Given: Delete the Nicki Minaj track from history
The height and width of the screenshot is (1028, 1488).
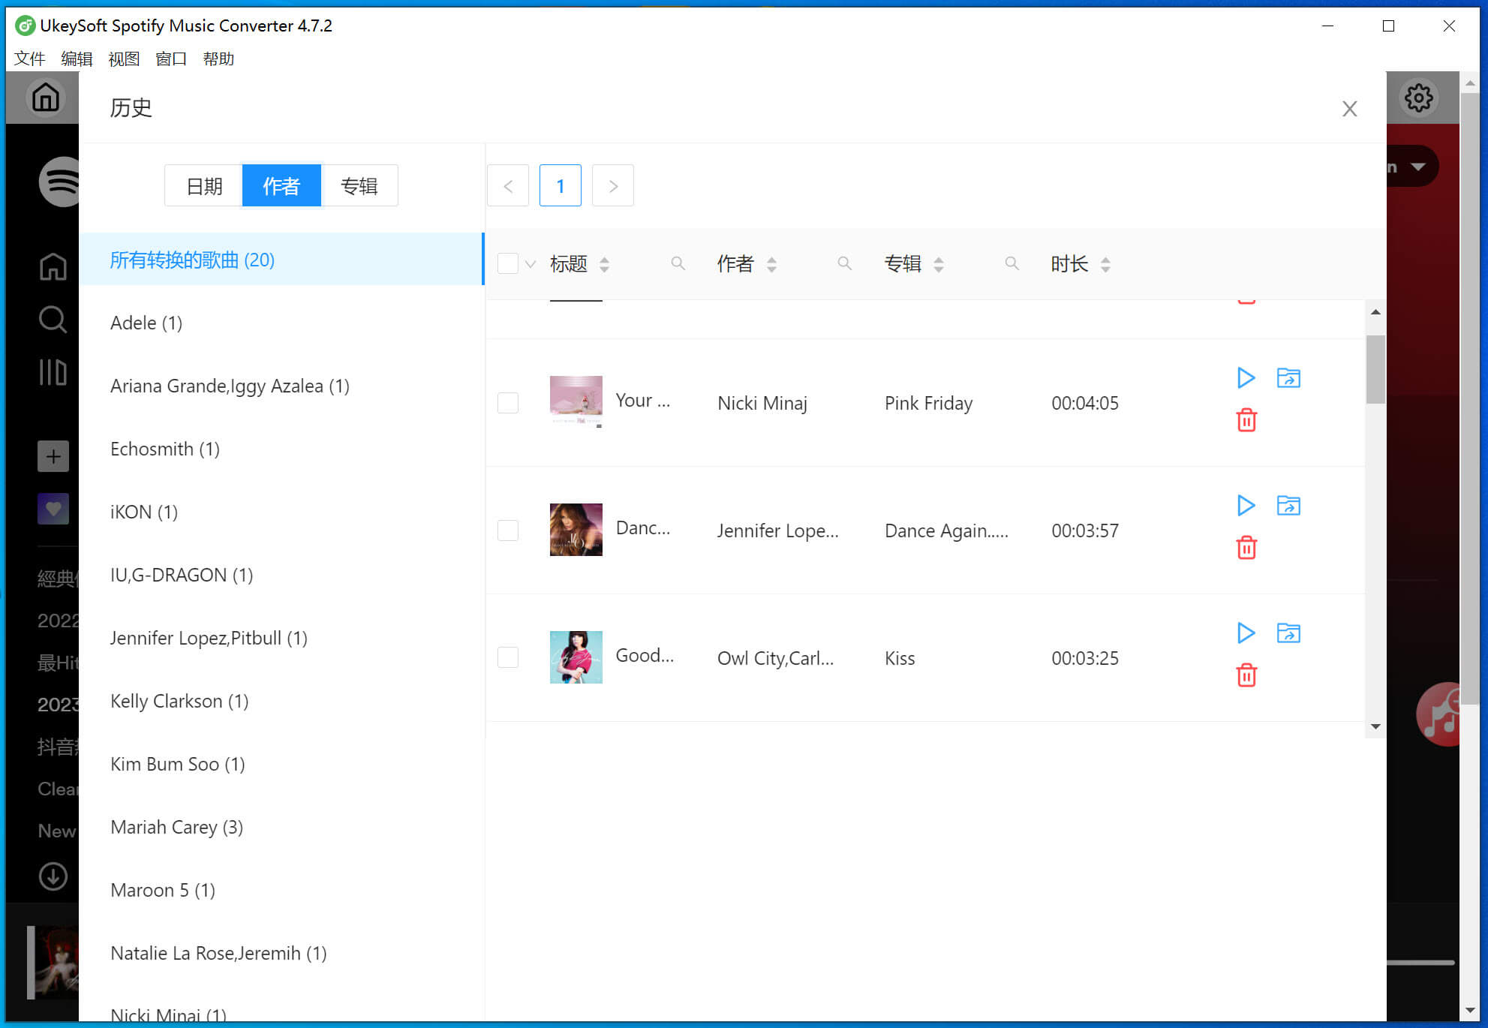Looking at the screenshot, I should click(1246, 420).
